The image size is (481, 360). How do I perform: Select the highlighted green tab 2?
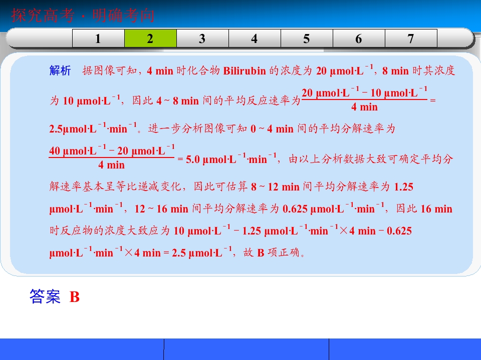[150, 38]
